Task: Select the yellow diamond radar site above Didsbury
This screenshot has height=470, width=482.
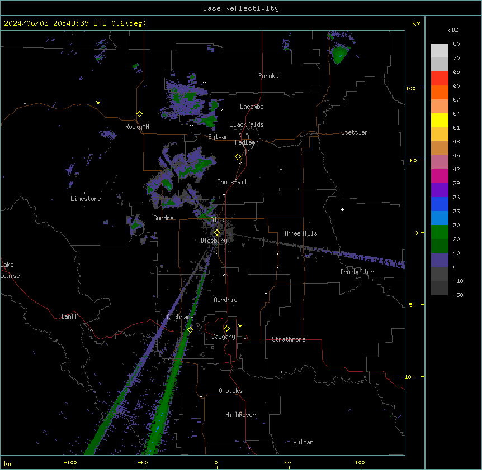Action: point(217,233)
